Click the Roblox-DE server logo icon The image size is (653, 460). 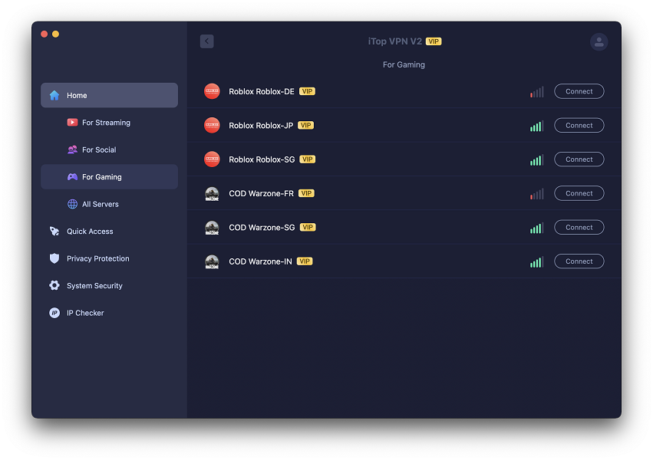[x=212, y=91]
